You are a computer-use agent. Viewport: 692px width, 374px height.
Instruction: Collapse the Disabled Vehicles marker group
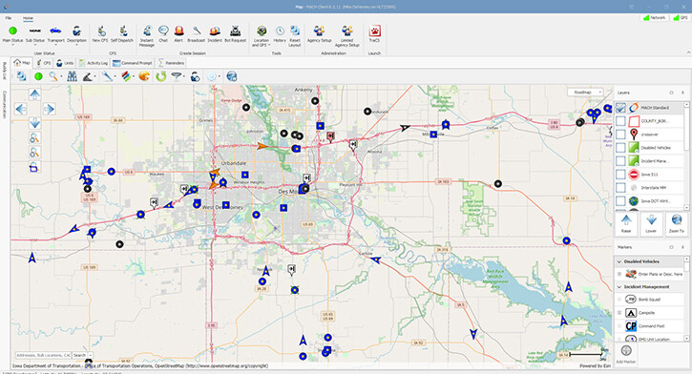tap(619, 261)
